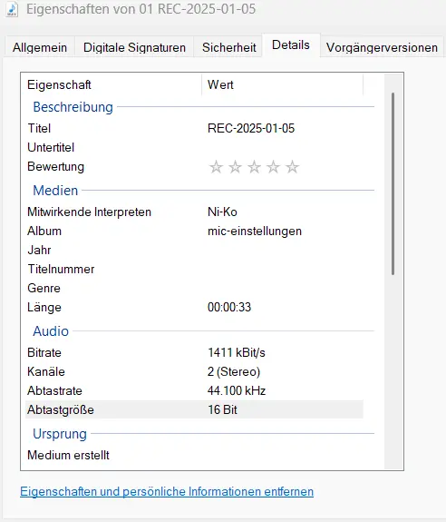Select the Titelnummer property label
This screenshot has width=446, height=522.
pyautogui.click(x=61, y=269)
